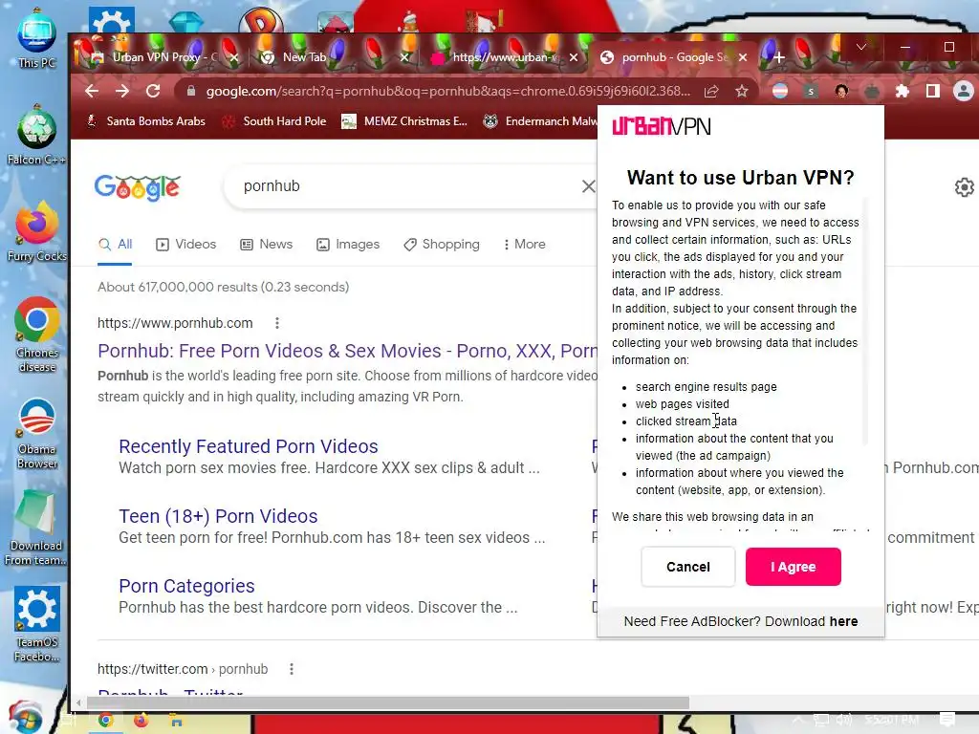Click the site lock icon in address bar
Image resolution: width=979 pixels, height=734 pixels.
coord(191,91)
